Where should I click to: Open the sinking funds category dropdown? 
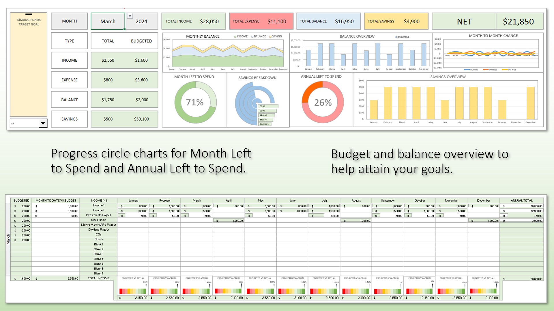(x=42, y=123)
